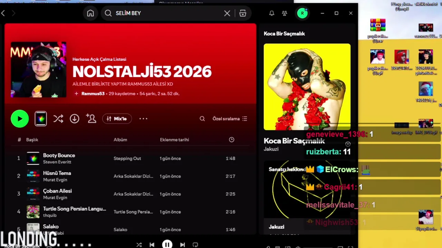Select Hüsnü Tema track
This screenshot has height=248, width=442.
click(x=57, y=173)
